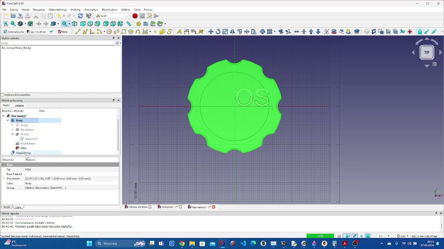This screenshot has height=249, width=444.
Task: Click the New document icon
Action: (x=6, y=16)
